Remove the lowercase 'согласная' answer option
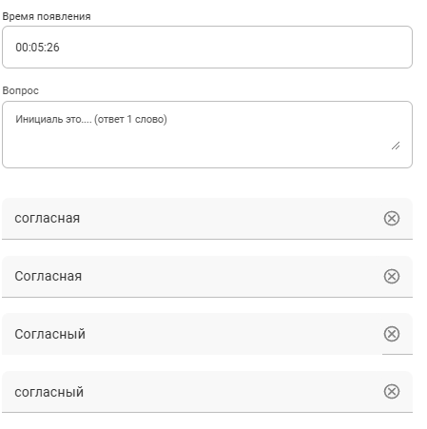The width and height of the screenshot is (427, 429). pos(392,218)
